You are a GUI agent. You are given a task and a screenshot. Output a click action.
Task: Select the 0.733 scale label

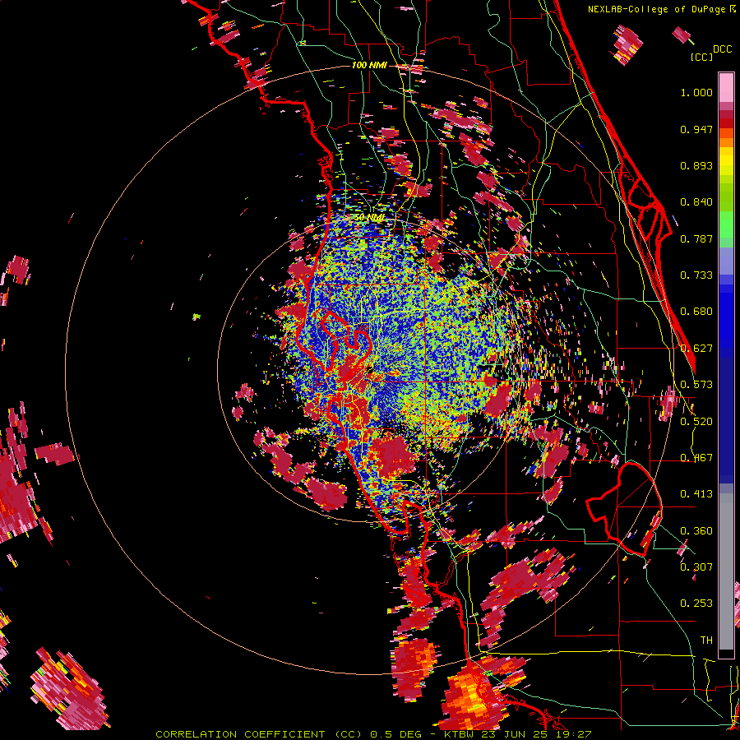(x=696, y=275)
